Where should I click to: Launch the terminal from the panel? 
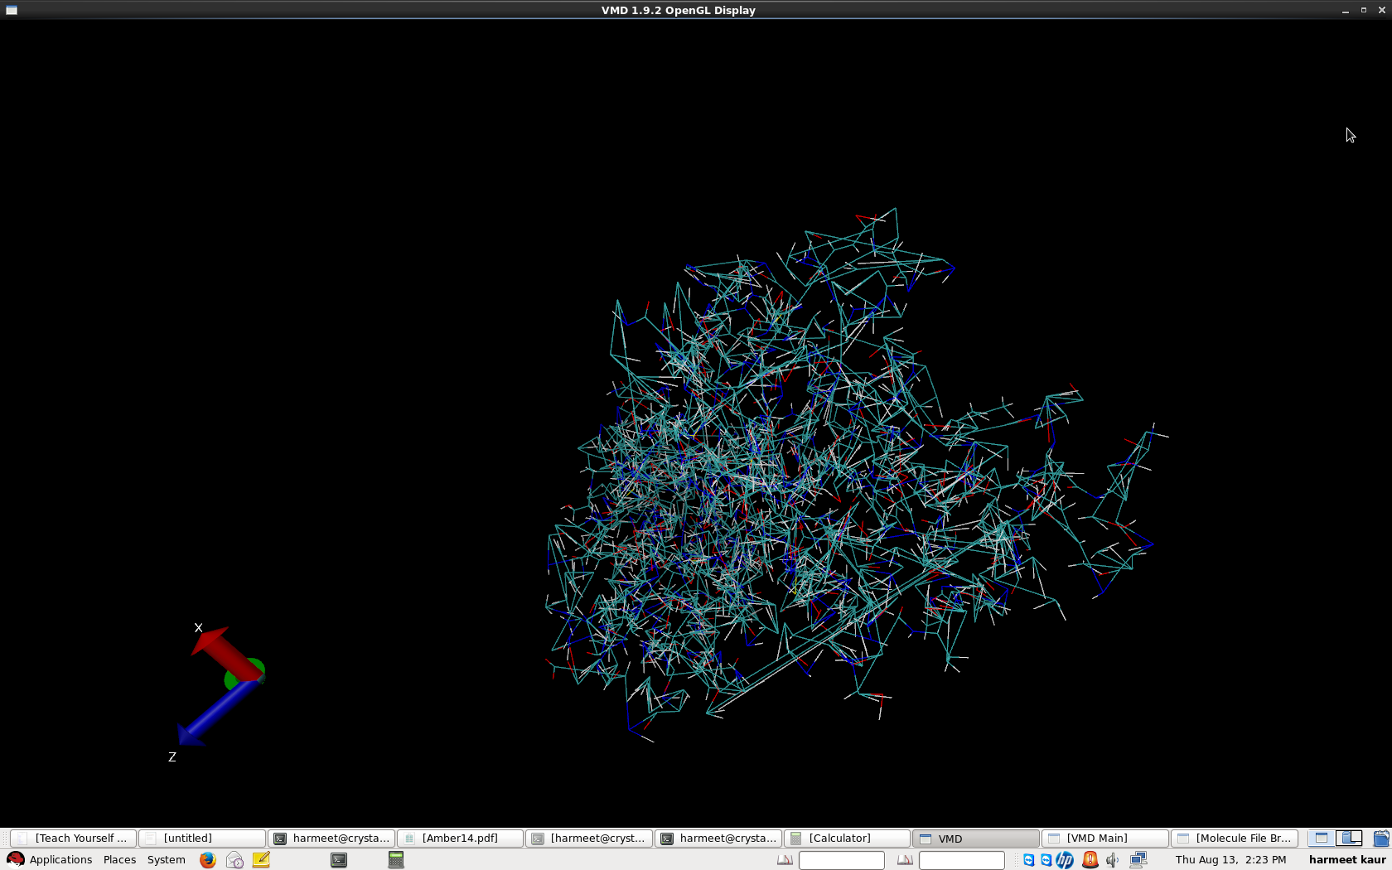tap(339, 860)
